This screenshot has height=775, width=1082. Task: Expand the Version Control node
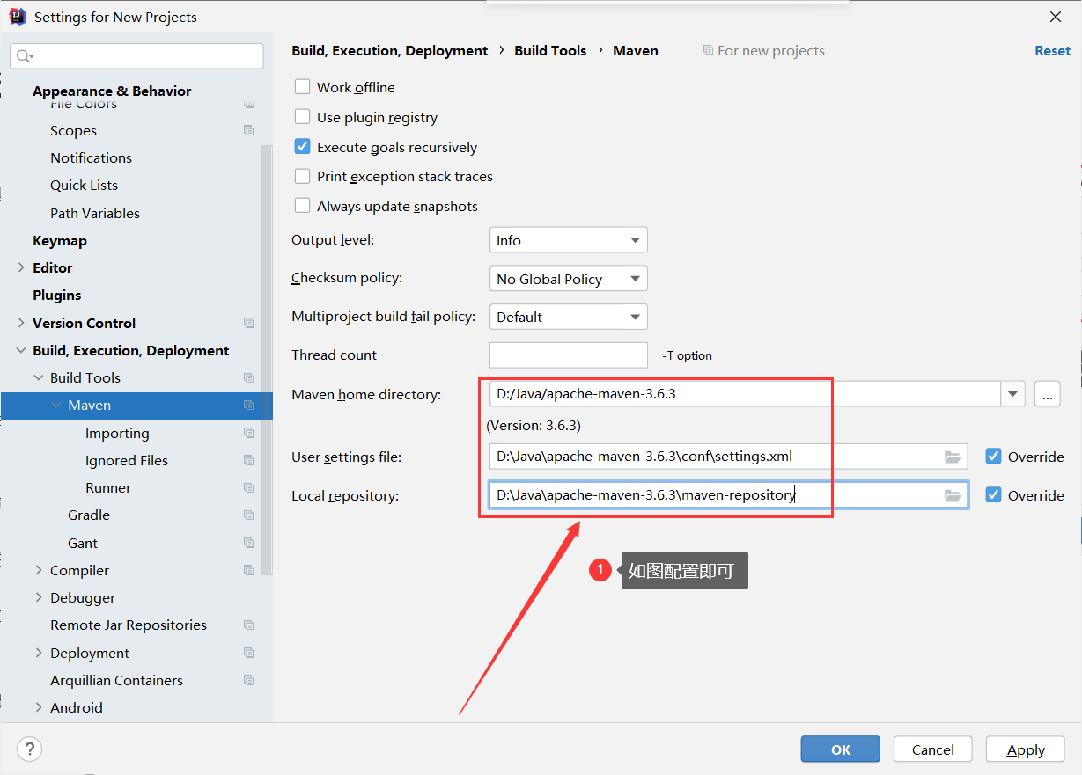pyautogui.click(x=21, y=323)
